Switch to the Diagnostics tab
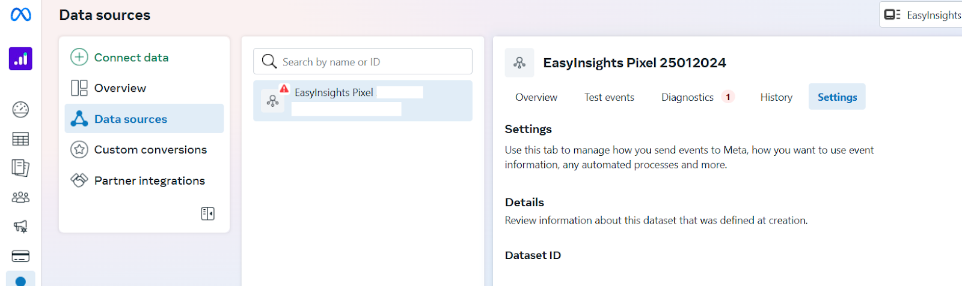962x286 pixels. coord(696,97)
